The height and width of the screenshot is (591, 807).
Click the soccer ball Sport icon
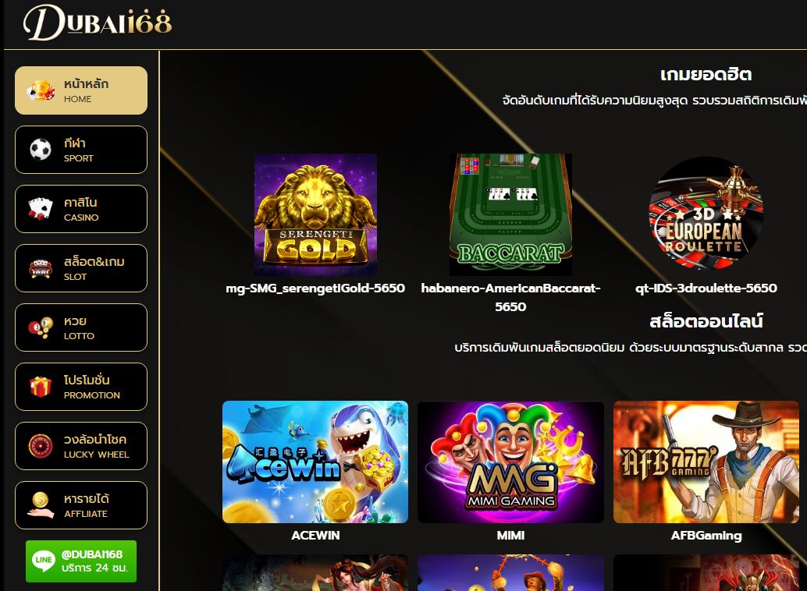click(x=41, y=150)
